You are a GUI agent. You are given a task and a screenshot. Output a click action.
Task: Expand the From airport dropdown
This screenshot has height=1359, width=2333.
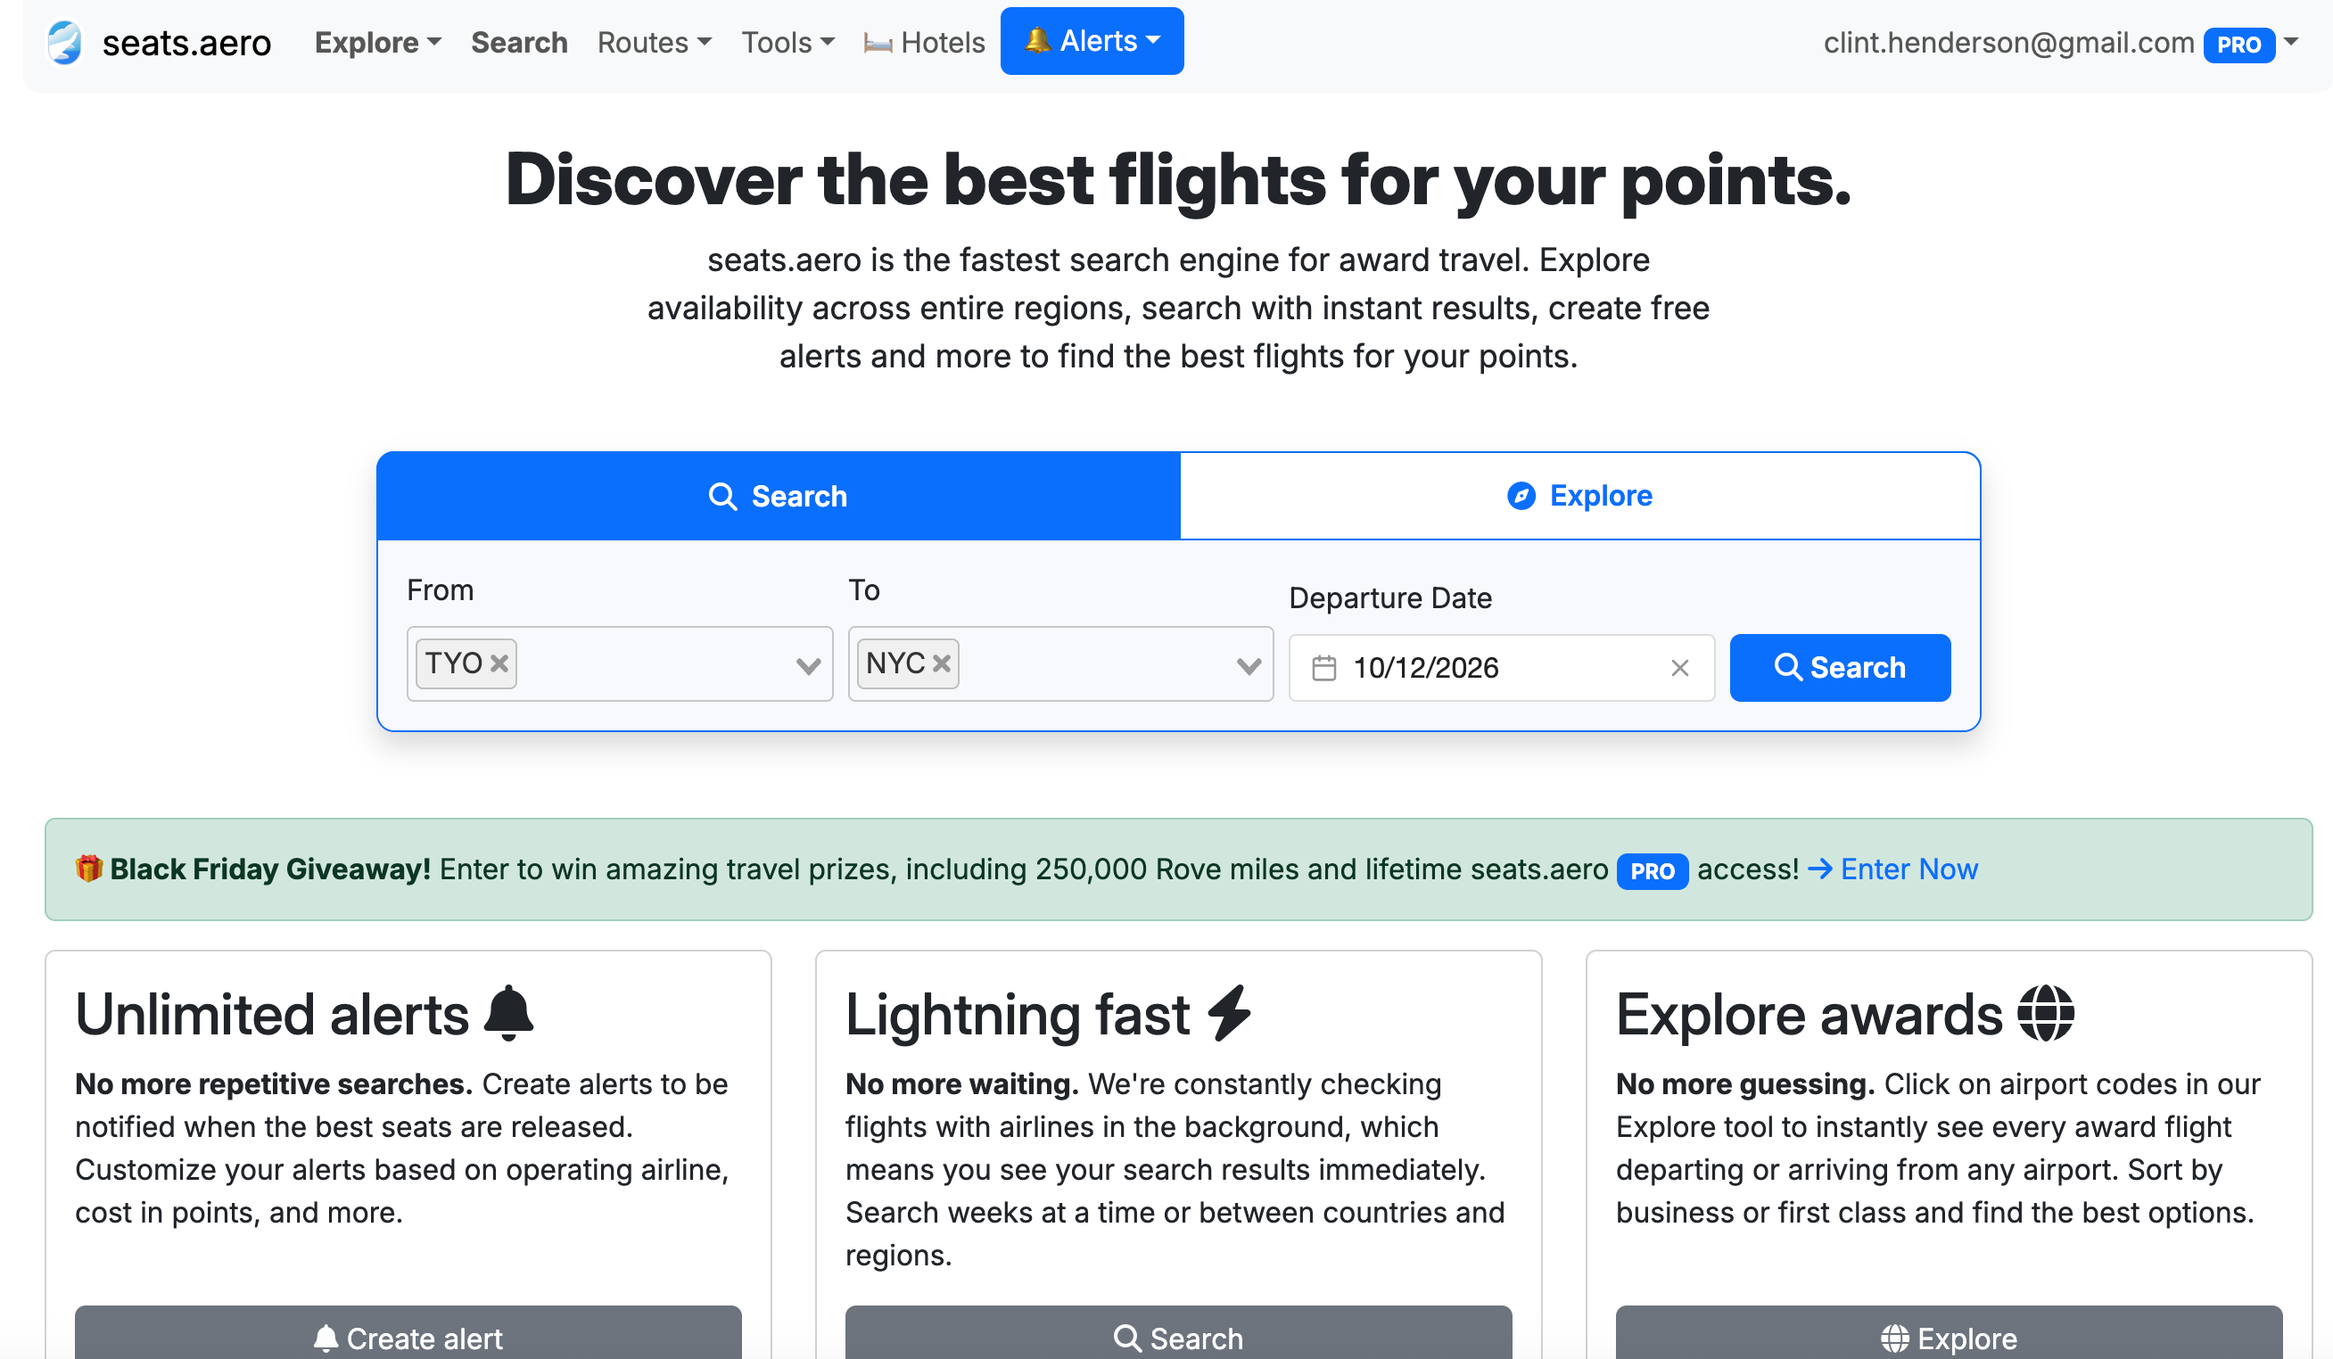(x=806, y=664)
